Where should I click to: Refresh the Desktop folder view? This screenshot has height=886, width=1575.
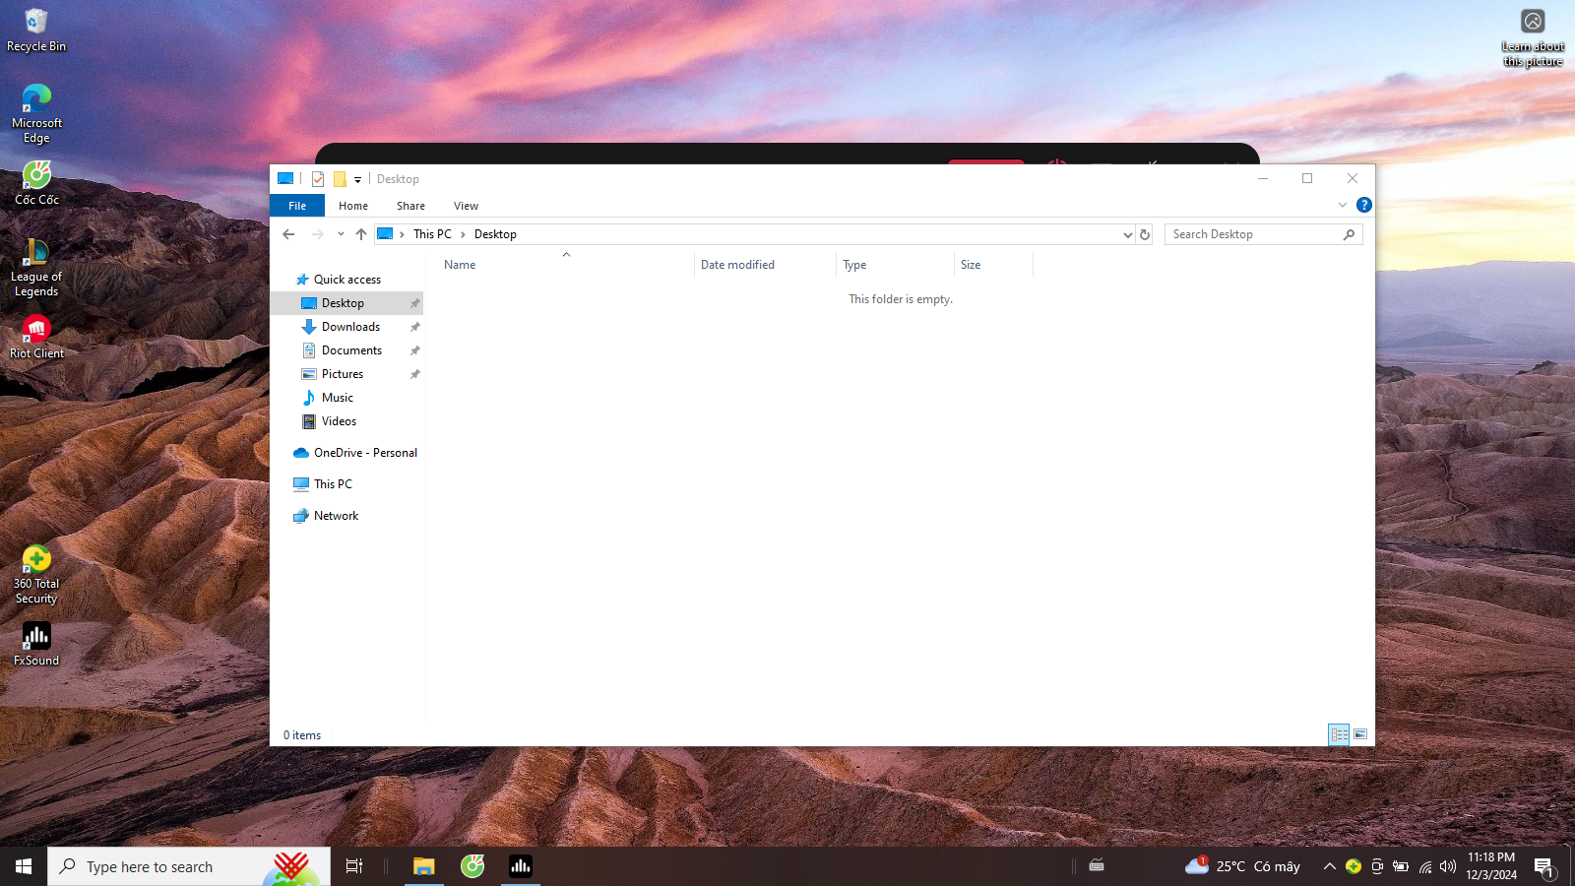1145,234
